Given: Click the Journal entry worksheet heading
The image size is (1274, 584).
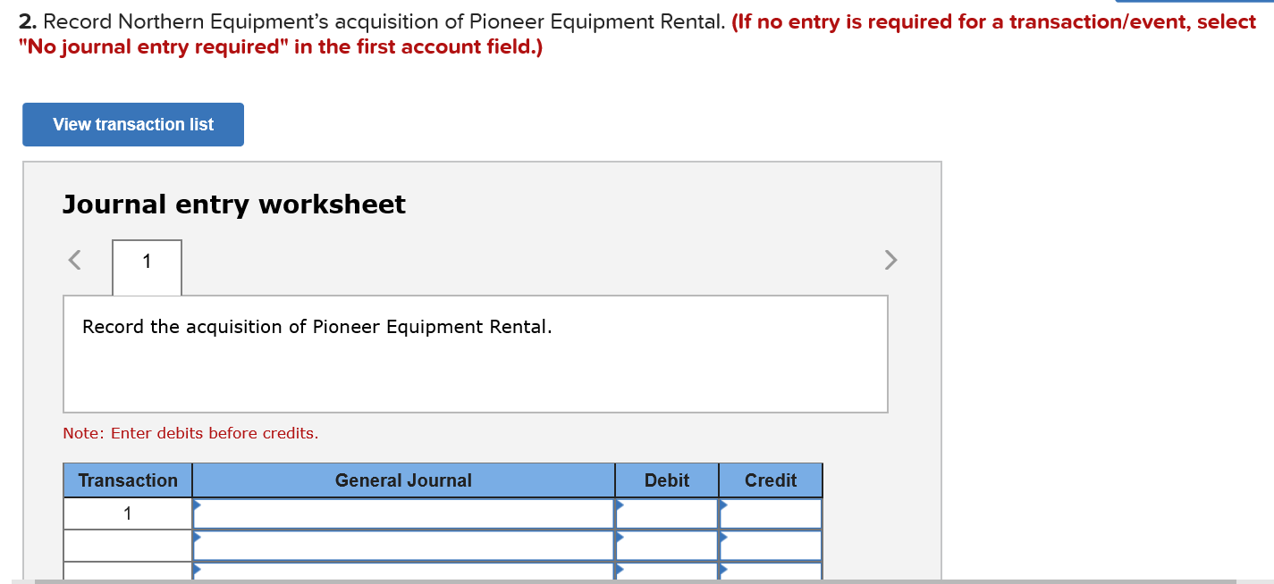Looking at the screenshot, I should pos(233,204).
